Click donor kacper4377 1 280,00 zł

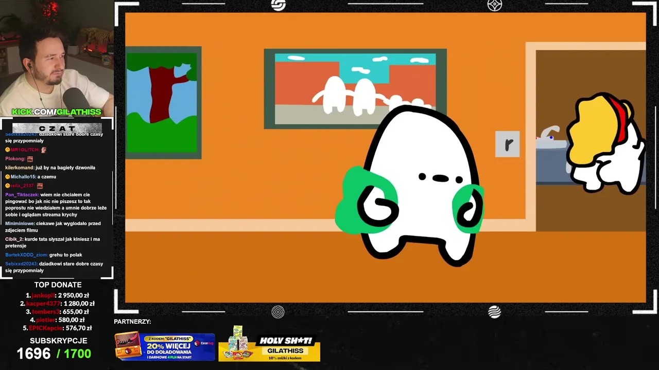click(x=58, y=304)
